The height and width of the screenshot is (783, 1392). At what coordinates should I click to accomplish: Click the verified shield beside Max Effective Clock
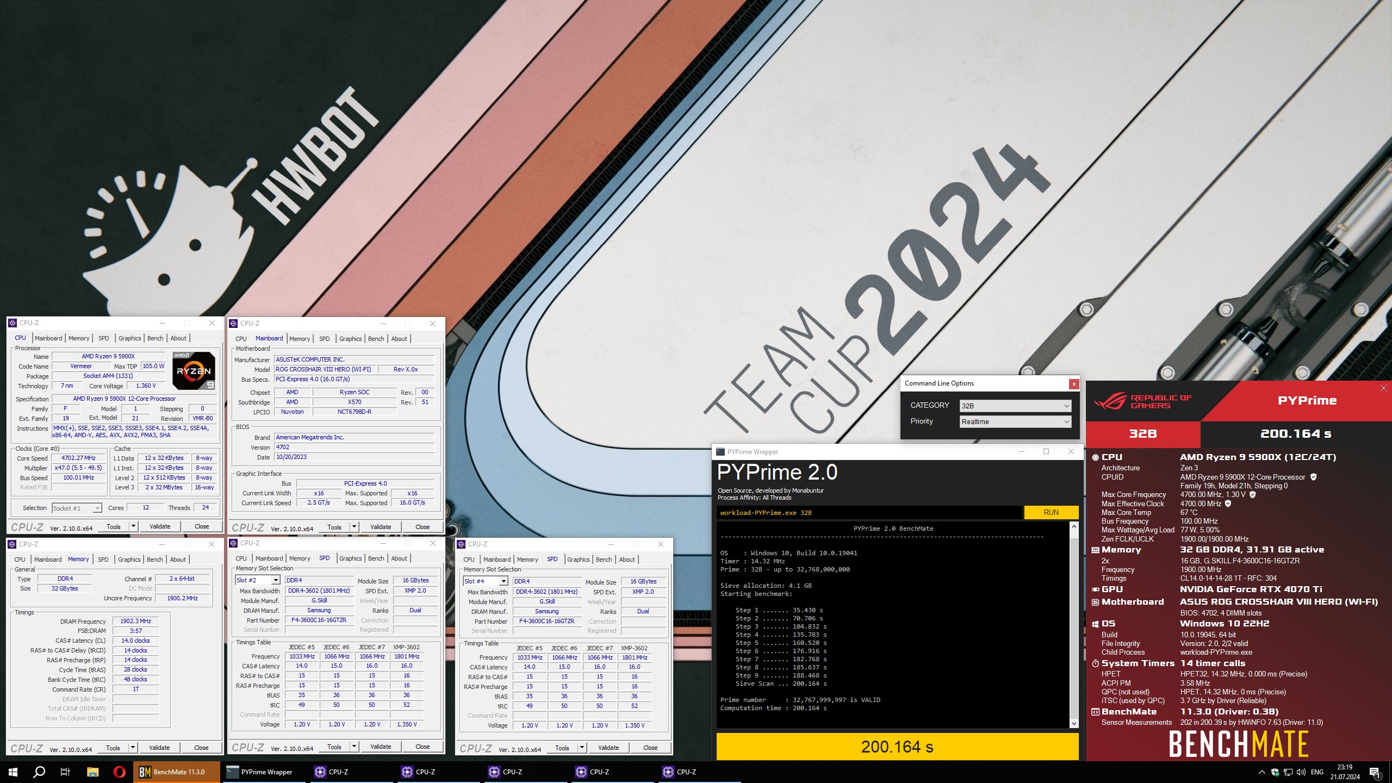point(1228,504)
